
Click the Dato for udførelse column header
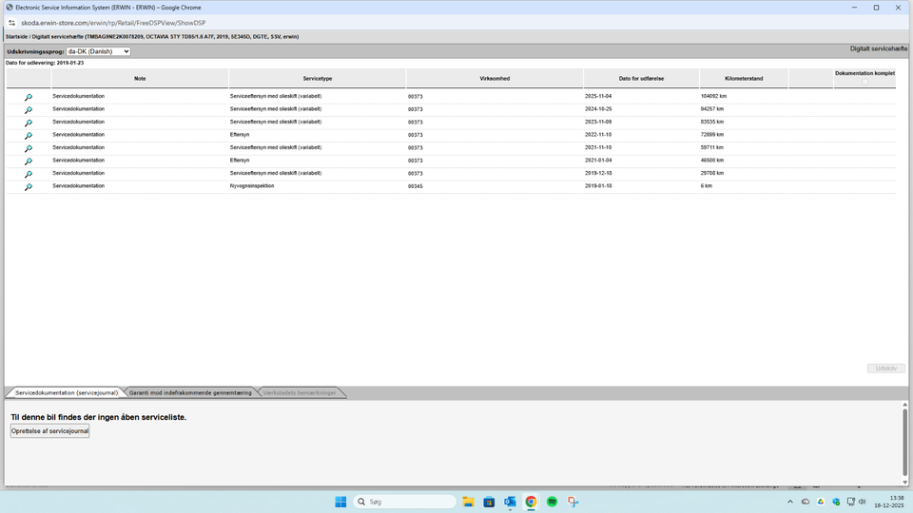(x=641, y=78)
